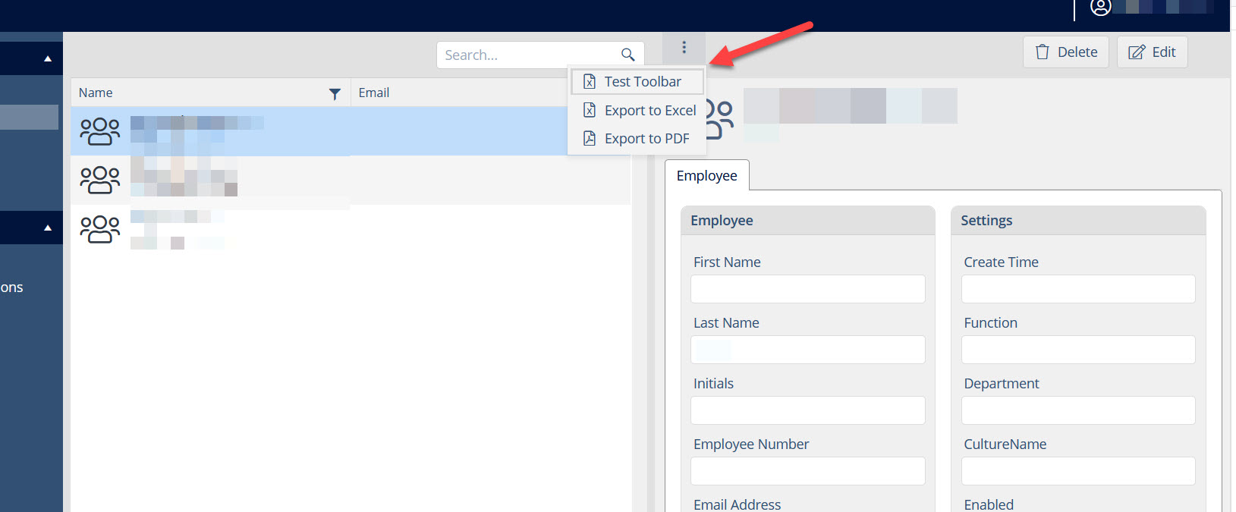Open the user account icon
This screenshot has width=1236, height=512.
1101,8
